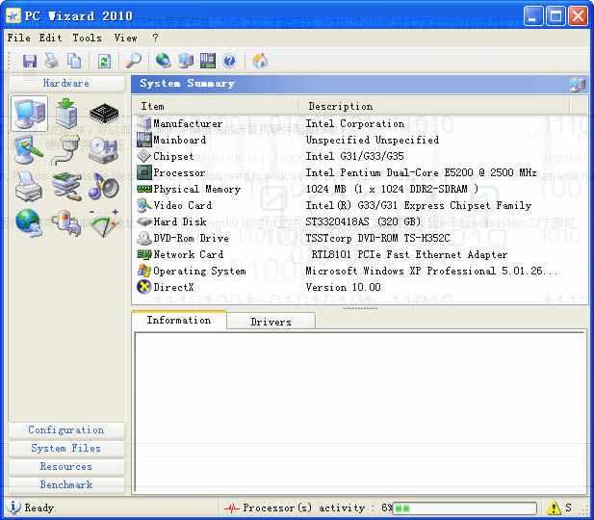This screenshot has height=520, width=594.
Task: Open the File menu
Action: pos(18,38)
